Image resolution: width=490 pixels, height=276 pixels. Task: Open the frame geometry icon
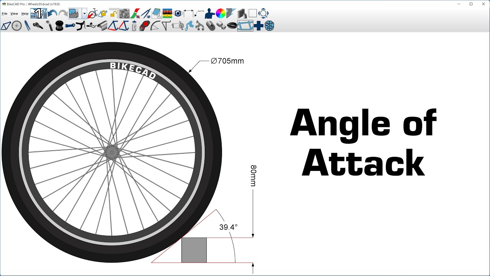click(x=6, y=26)
